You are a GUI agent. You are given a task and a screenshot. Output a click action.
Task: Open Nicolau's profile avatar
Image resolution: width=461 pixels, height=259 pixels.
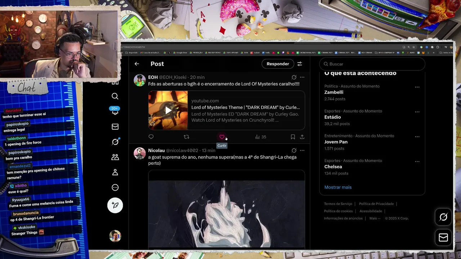(140, 153)
